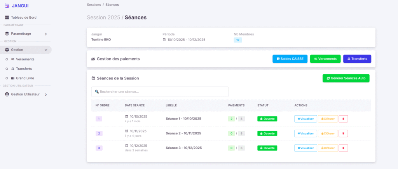The width and height of the screenshot is (398, 169).
Task: Expand the Paramétrage sidebar menu chevron
Action: pyautogui.click(x=46, y=34)
